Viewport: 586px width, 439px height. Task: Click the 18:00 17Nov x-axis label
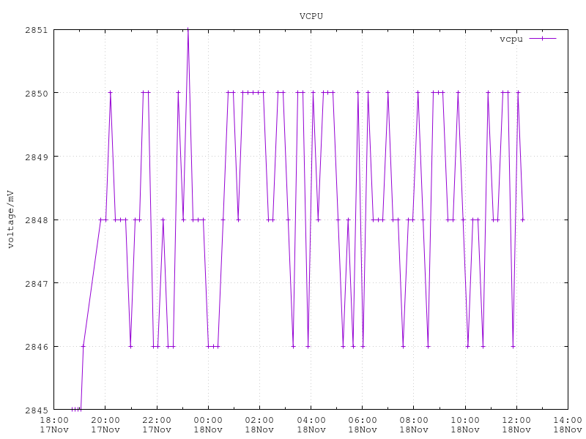(53, 424)
